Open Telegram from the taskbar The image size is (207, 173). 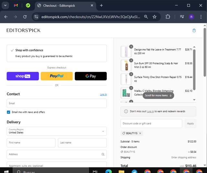point(135,171)
